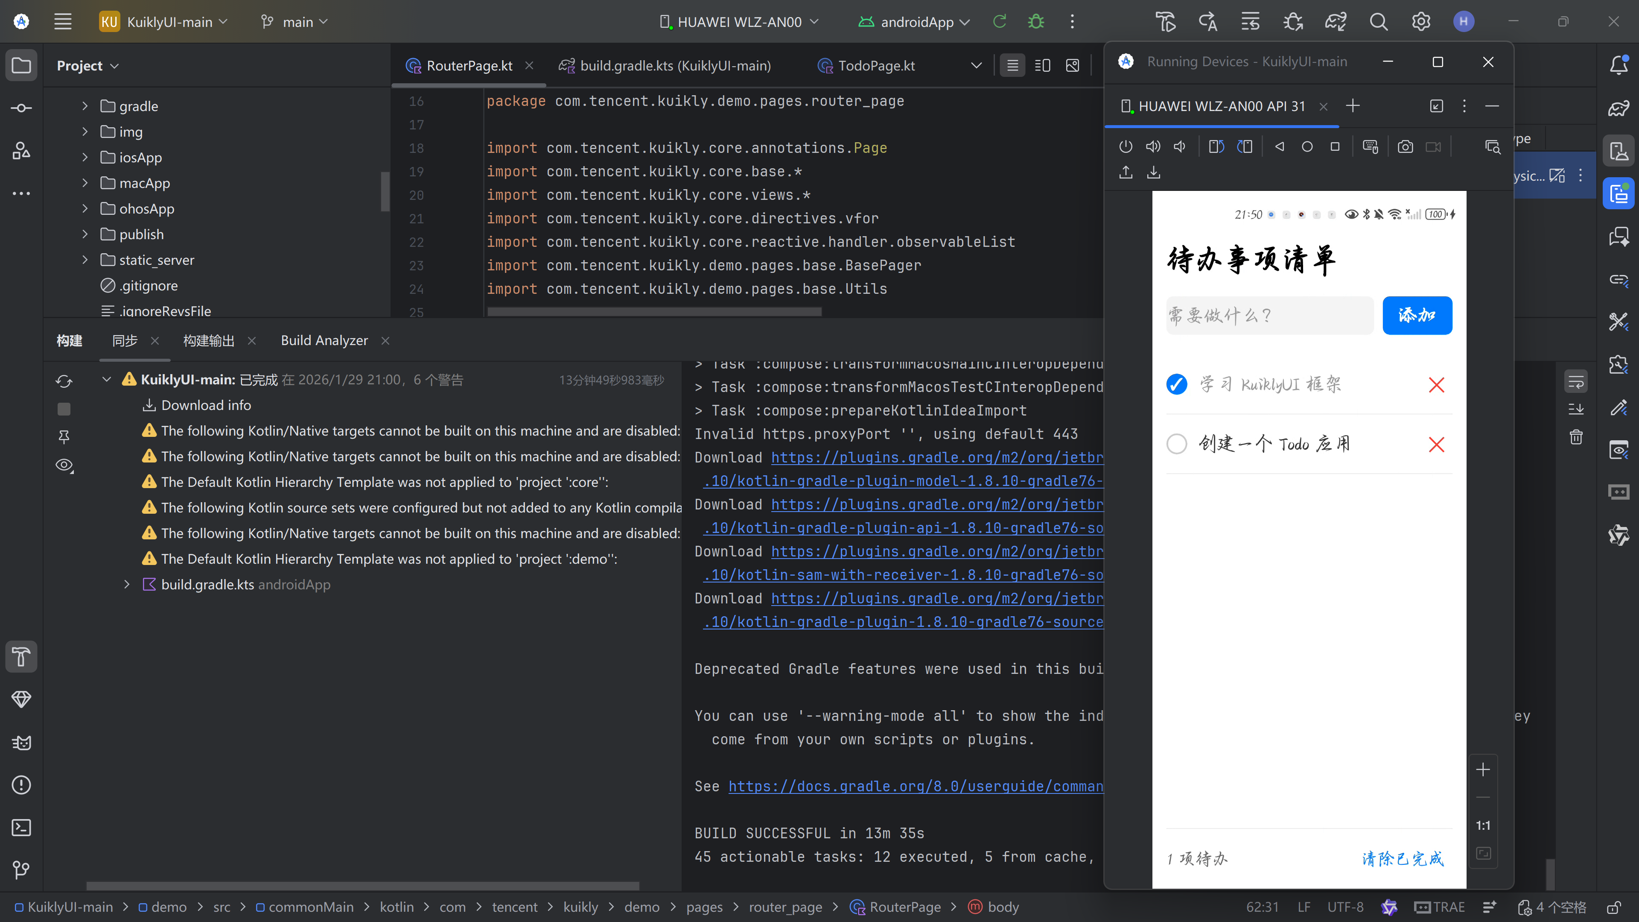This screenshot has width=1639, height=922.
Task: Uncheck the completed 学习 KuiklyUI 框架 todo
Action: tap(1176, 384)
